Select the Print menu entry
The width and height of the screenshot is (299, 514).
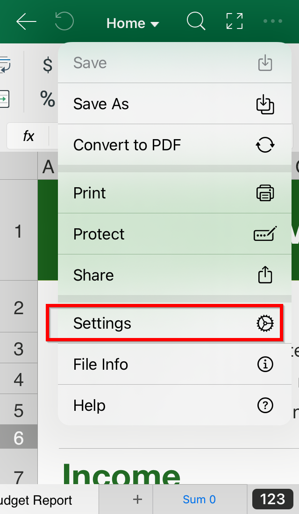point(175,193)
